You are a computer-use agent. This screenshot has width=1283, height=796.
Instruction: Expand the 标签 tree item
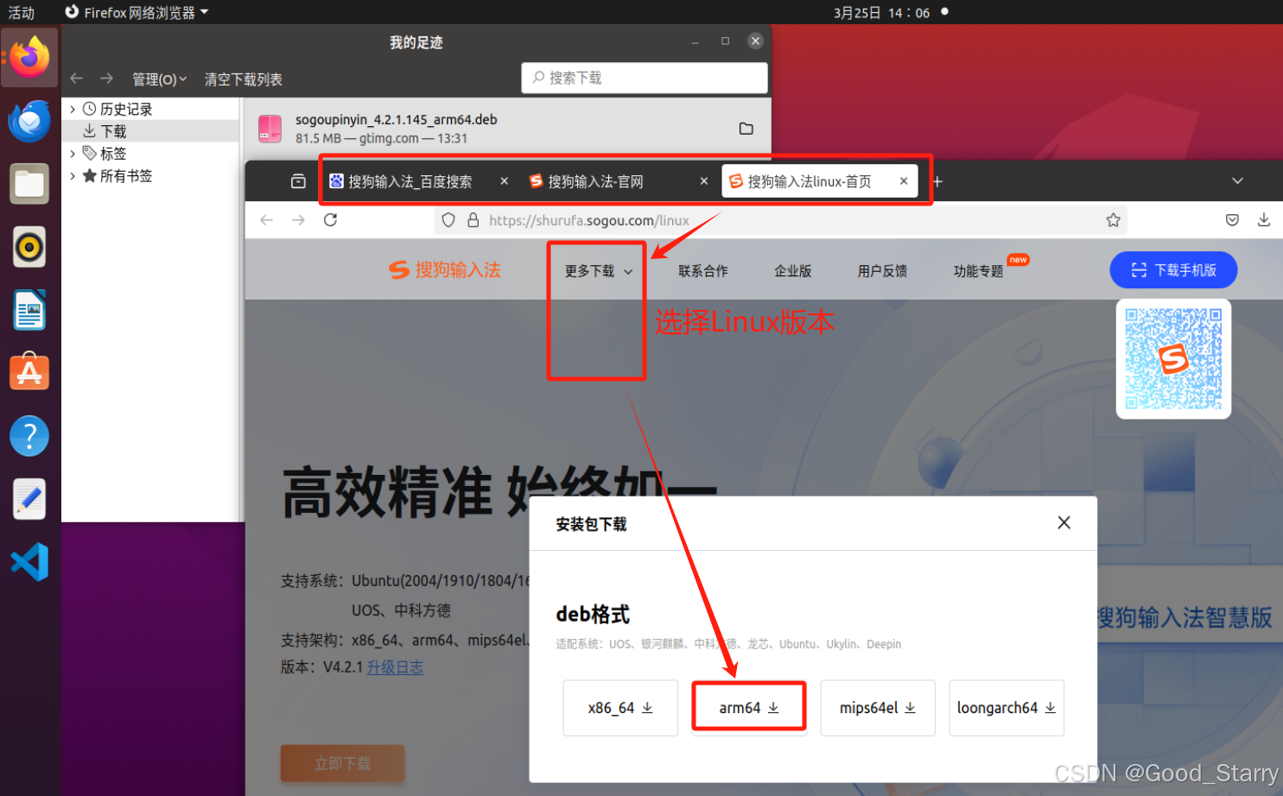(x=73, y=154)
